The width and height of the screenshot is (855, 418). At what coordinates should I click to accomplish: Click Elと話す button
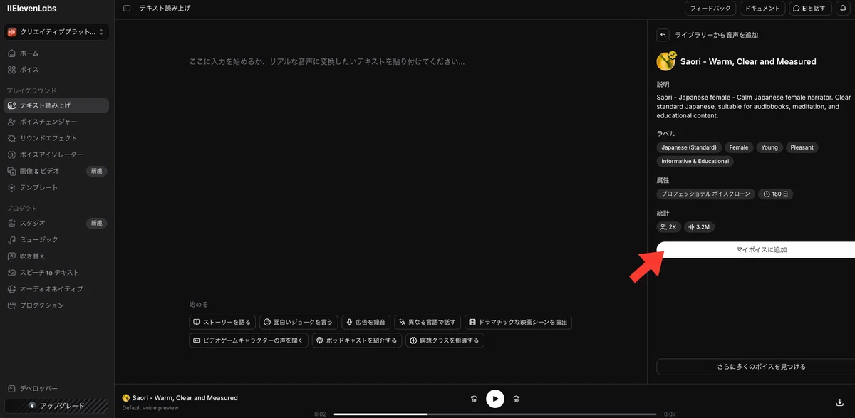click(809, 9)
